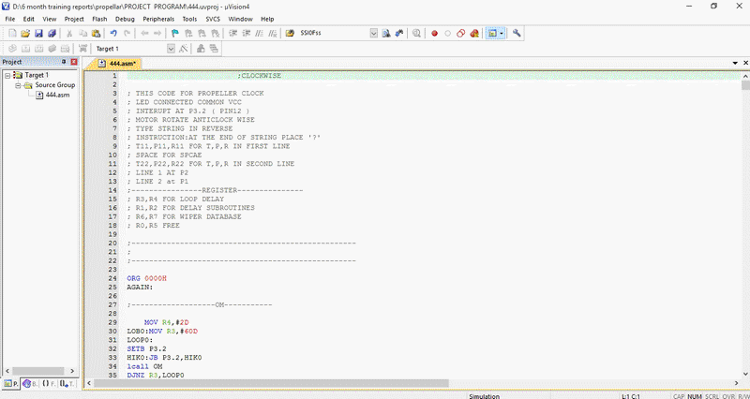The image size is (750, 399).
Task: Click line 34 'lcall OM'
Action: 144,366
